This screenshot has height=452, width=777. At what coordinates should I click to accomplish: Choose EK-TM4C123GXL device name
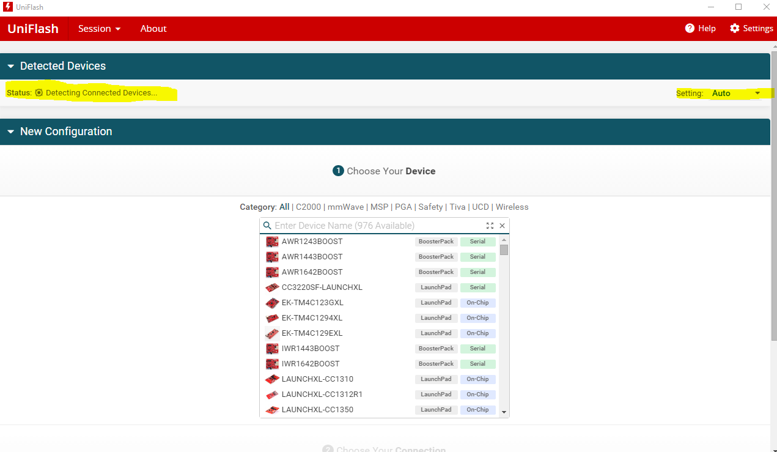[312, 303]
